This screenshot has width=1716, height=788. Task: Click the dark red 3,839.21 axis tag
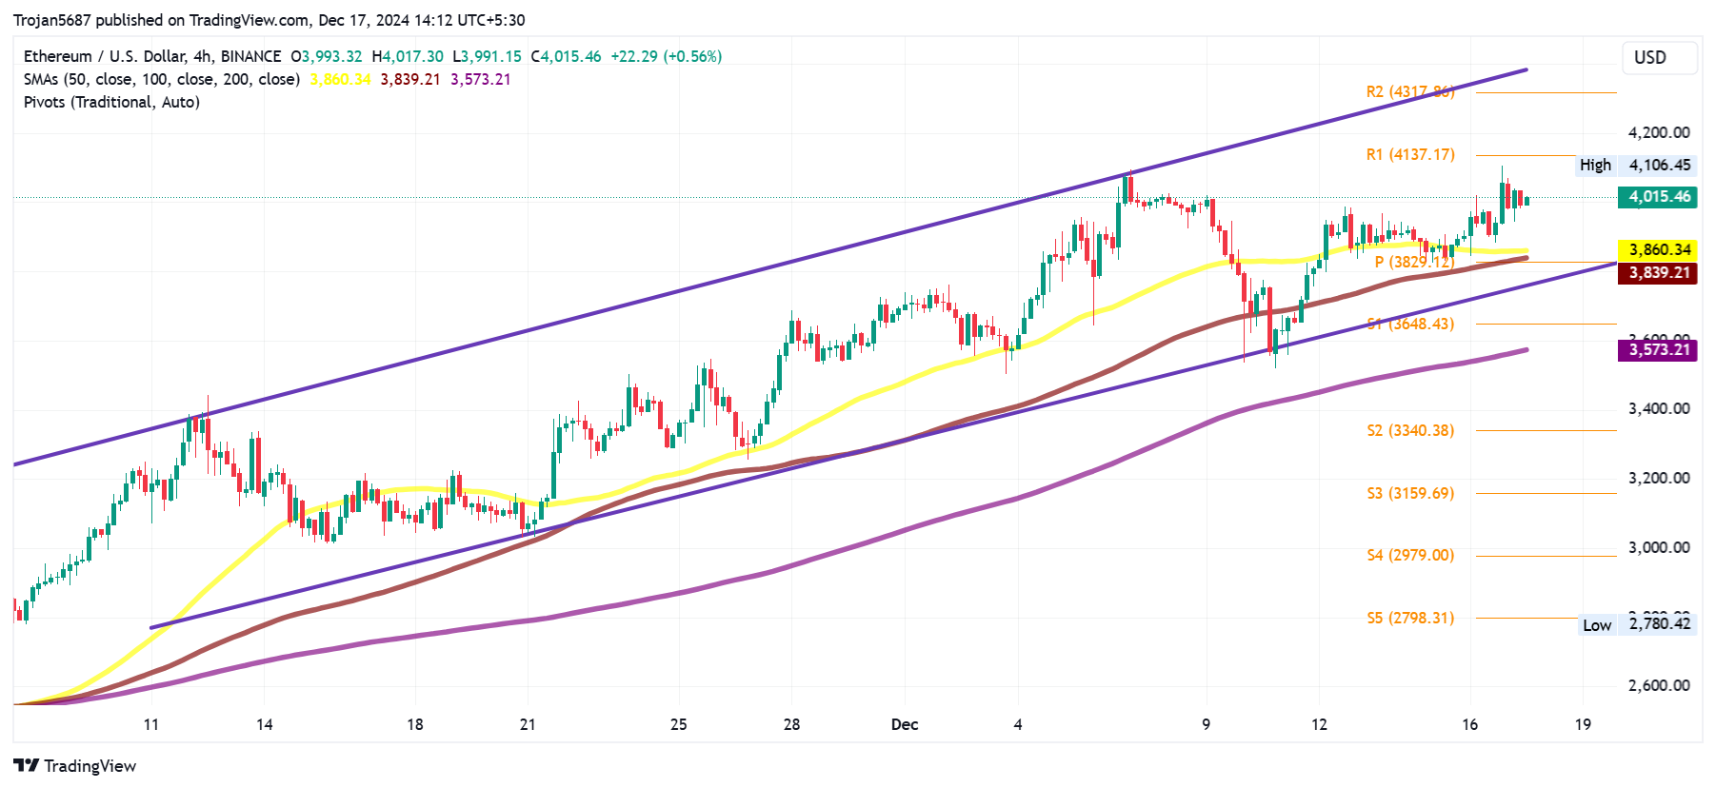(1657, 272)
